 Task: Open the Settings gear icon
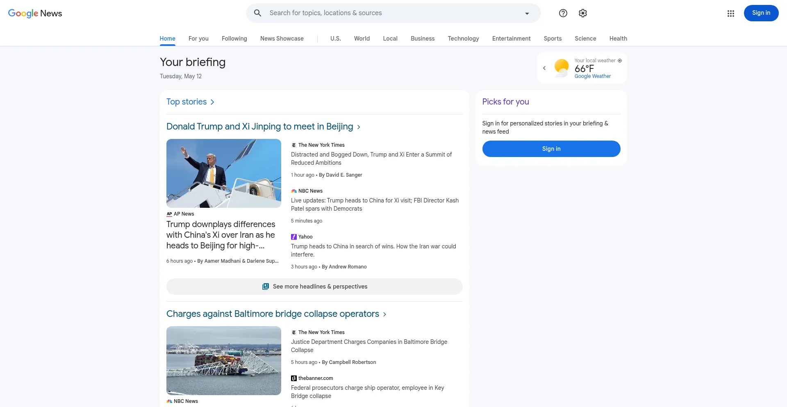point(583,13)
